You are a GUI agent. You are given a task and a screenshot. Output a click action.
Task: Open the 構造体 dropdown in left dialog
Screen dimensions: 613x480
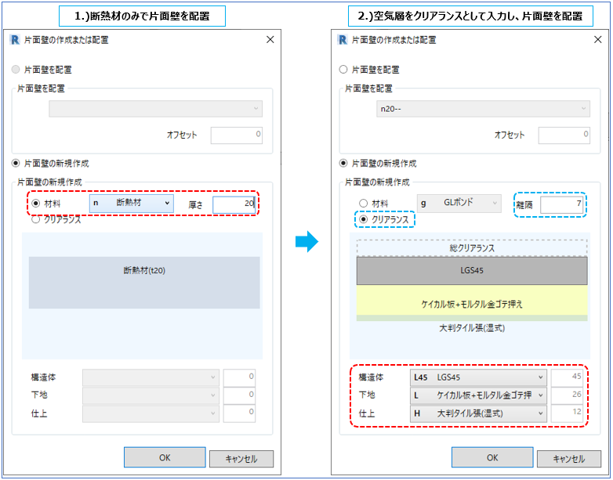151,377
